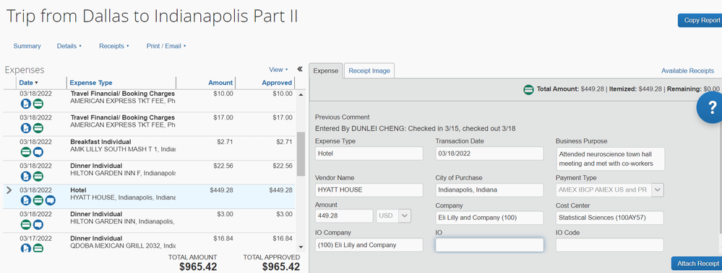Sort by Approved column header
This screenshot has height=273, width=722.
coord(277,83)
